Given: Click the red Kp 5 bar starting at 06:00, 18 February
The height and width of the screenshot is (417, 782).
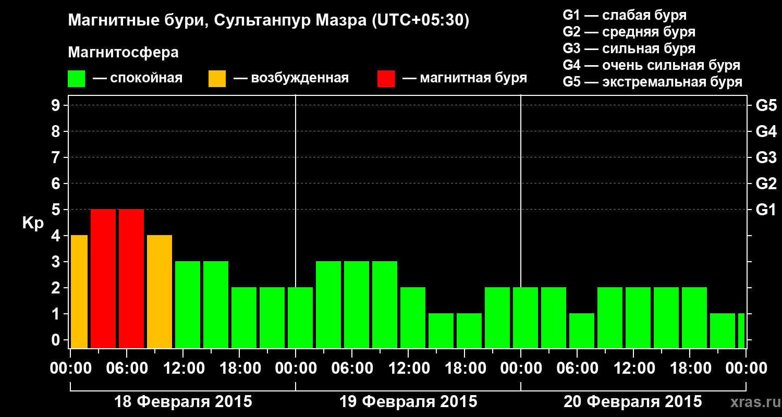Looking at the screenshot, I should point(131,278).
